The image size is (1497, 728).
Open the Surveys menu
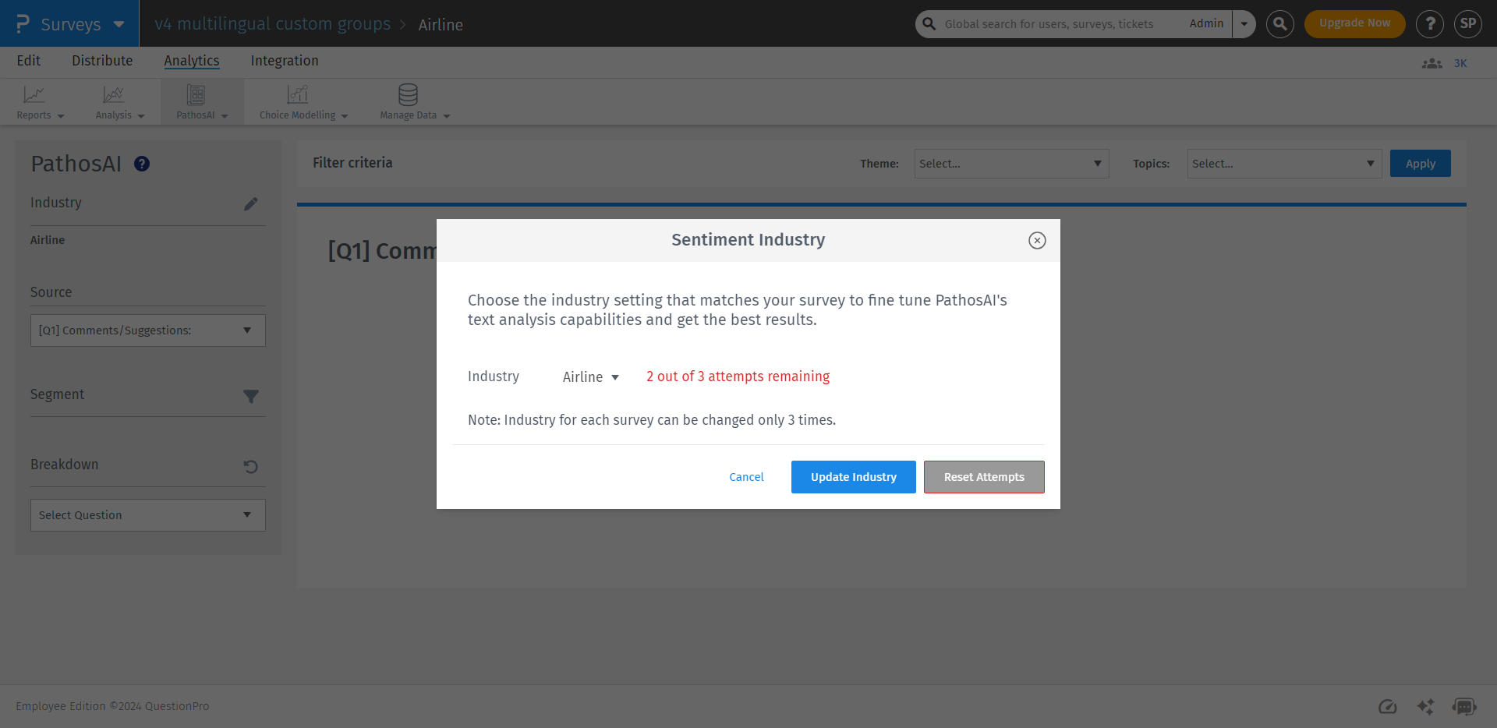(x=69, y=23)
